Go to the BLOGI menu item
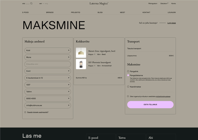 click(100, 12)
